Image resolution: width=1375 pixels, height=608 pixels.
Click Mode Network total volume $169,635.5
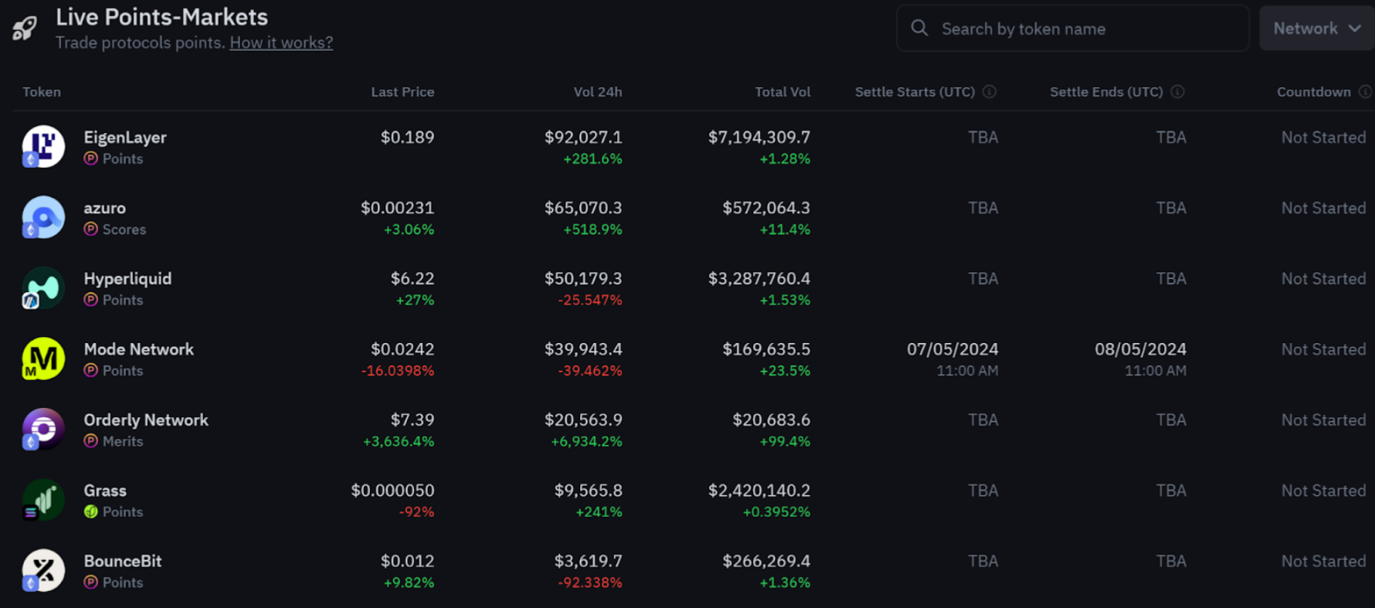766,349
